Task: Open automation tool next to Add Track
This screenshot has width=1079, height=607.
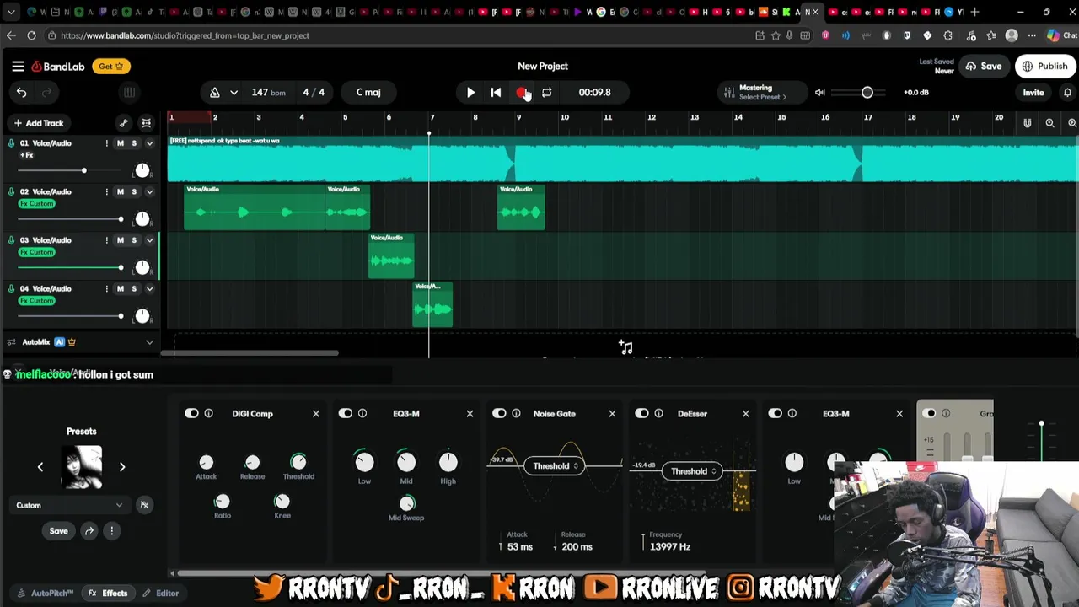Action: coord(124,123)
